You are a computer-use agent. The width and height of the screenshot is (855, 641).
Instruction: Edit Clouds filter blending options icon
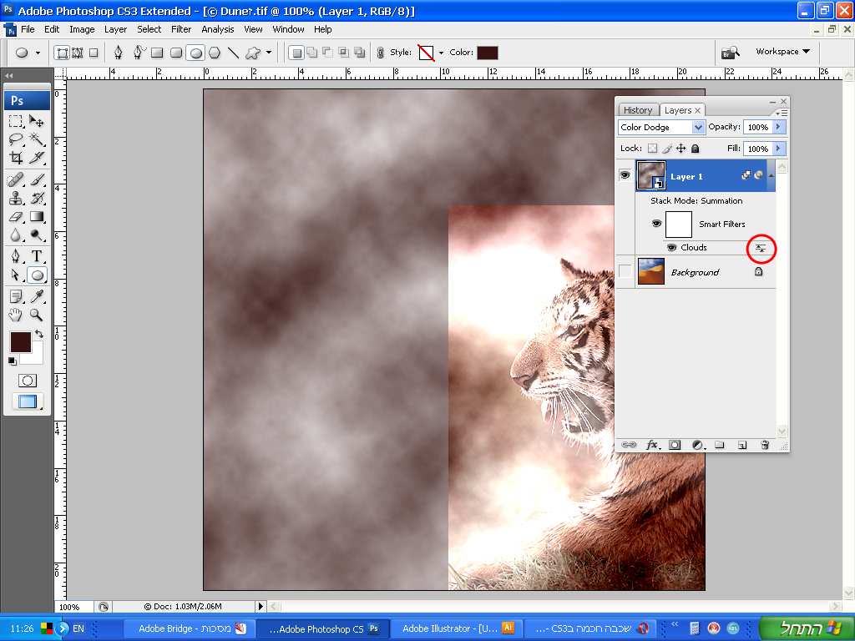(x=760, y=248)
